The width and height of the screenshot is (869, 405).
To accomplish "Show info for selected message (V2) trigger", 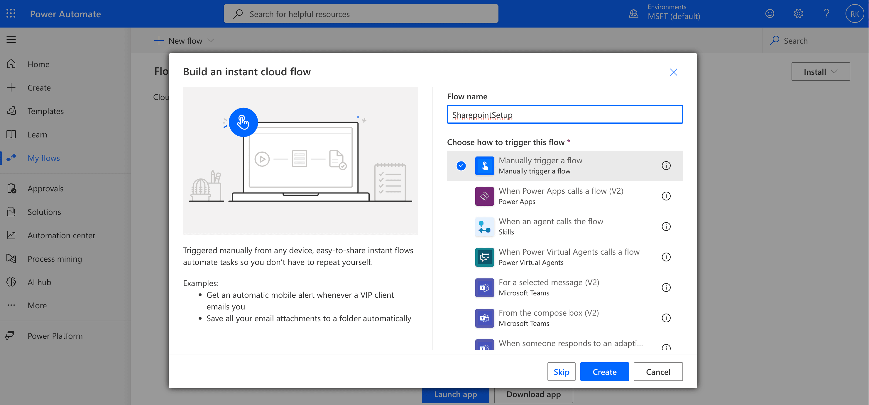I will pos(666,287).
